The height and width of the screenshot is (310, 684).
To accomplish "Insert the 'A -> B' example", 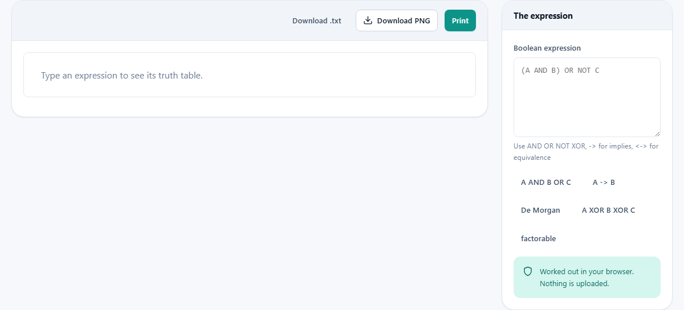I will click(604, 183).
